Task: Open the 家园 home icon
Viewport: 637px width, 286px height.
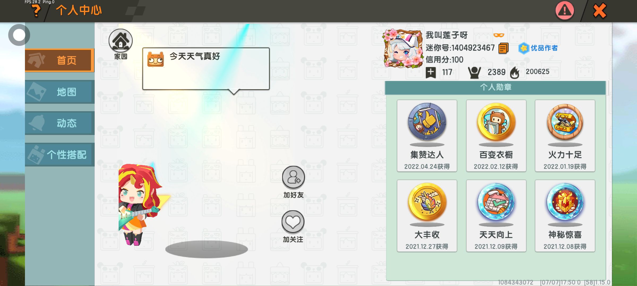Action: (120, 41)
